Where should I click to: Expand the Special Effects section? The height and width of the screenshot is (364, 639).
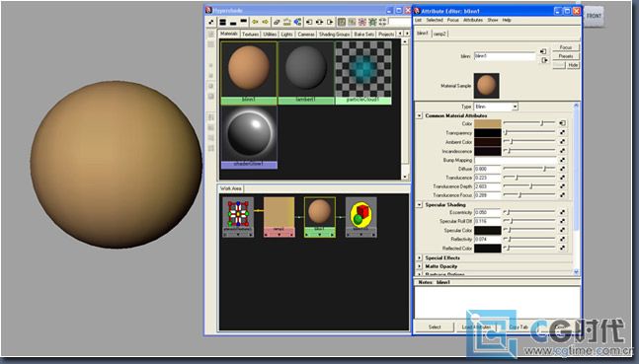click(420, 257)
